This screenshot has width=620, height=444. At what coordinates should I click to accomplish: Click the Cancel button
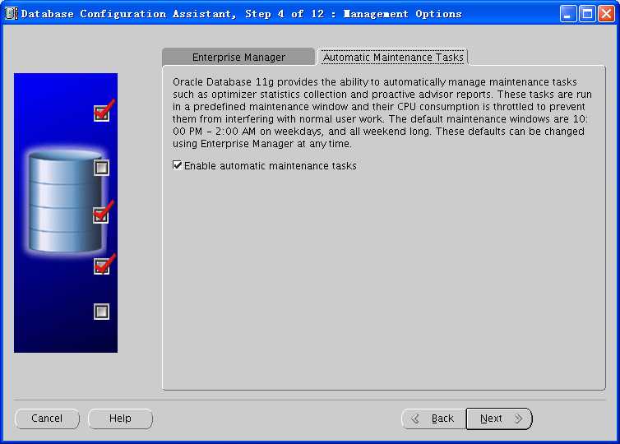coord(47,419)
